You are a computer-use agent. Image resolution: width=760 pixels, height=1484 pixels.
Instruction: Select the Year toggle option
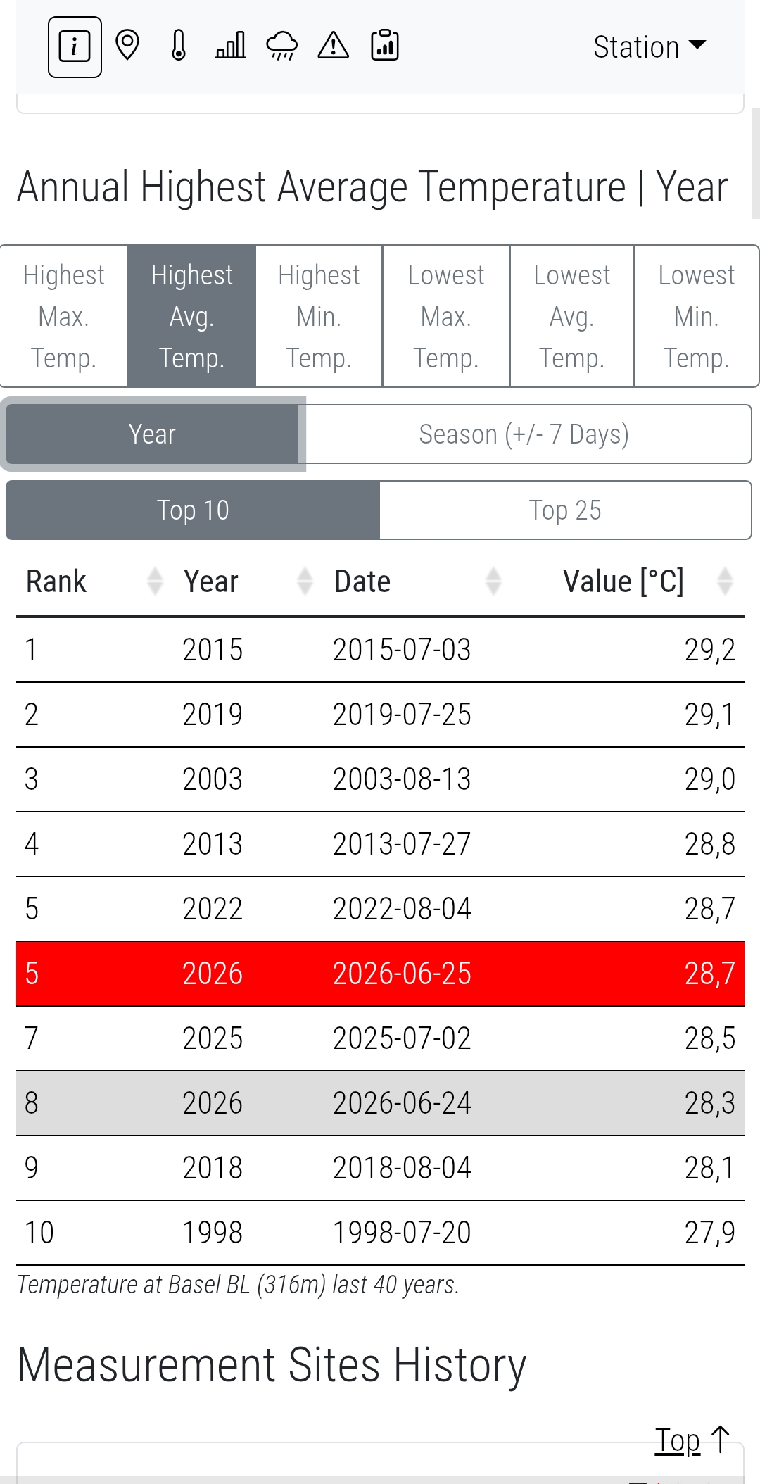152,434
